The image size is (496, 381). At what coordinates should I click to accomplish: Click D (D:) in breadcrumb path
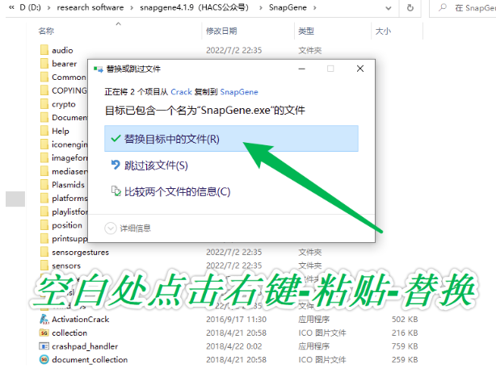click(31, 7)
